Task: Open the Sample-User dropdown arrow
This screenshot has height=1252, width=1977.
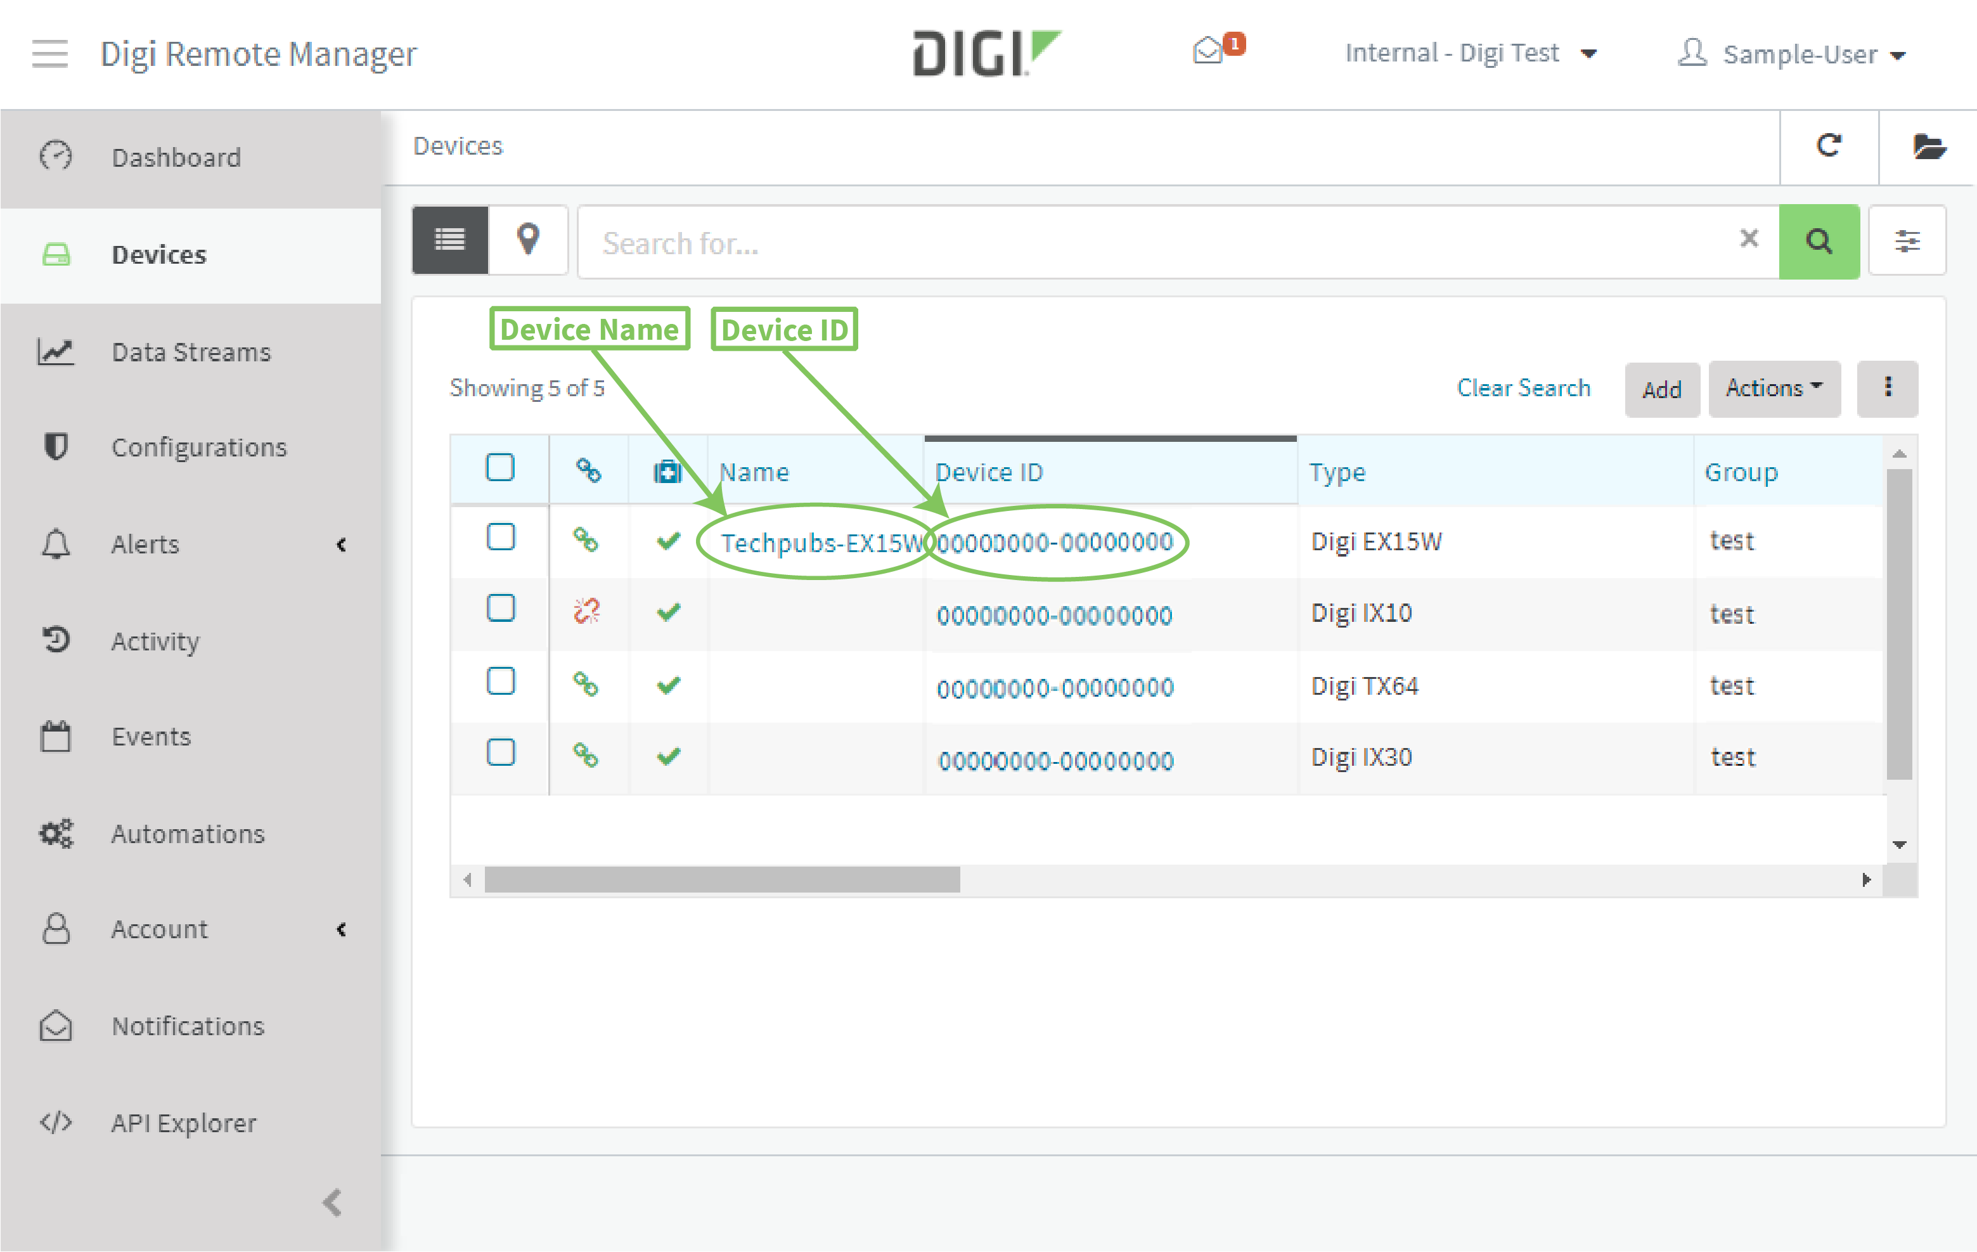Action: pyautogui.click(x=1897, y=56)
